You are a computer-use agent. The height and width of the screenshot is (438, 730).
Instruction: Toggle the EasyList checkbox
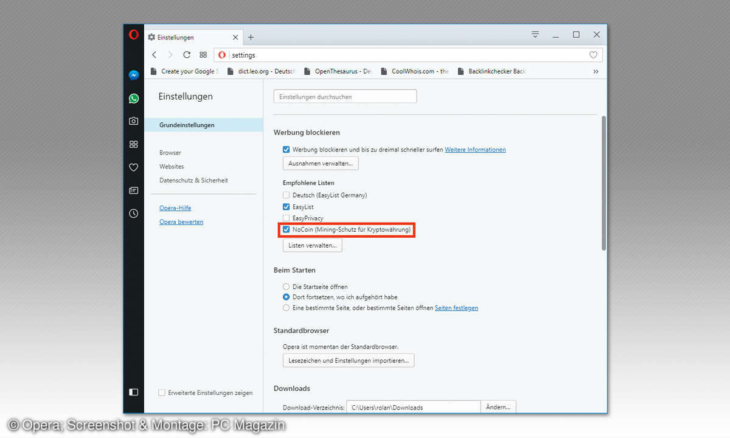pos(287,207)
